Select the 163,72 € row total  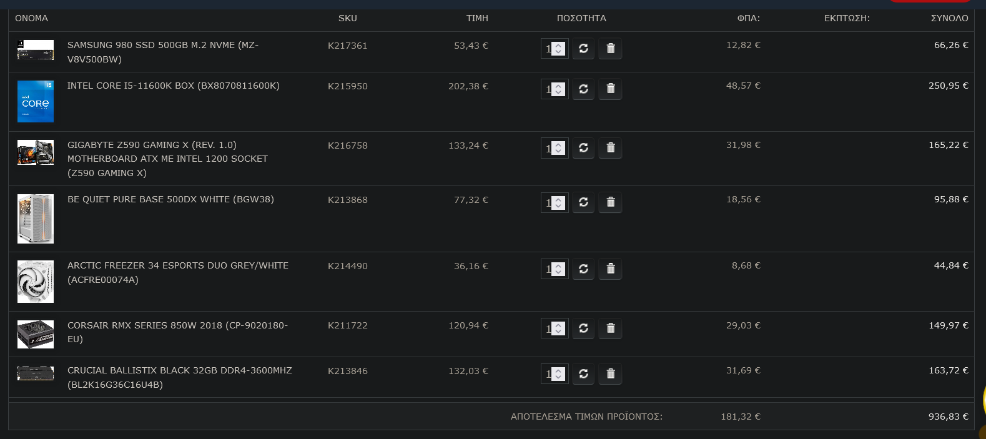tap(949, 370)
